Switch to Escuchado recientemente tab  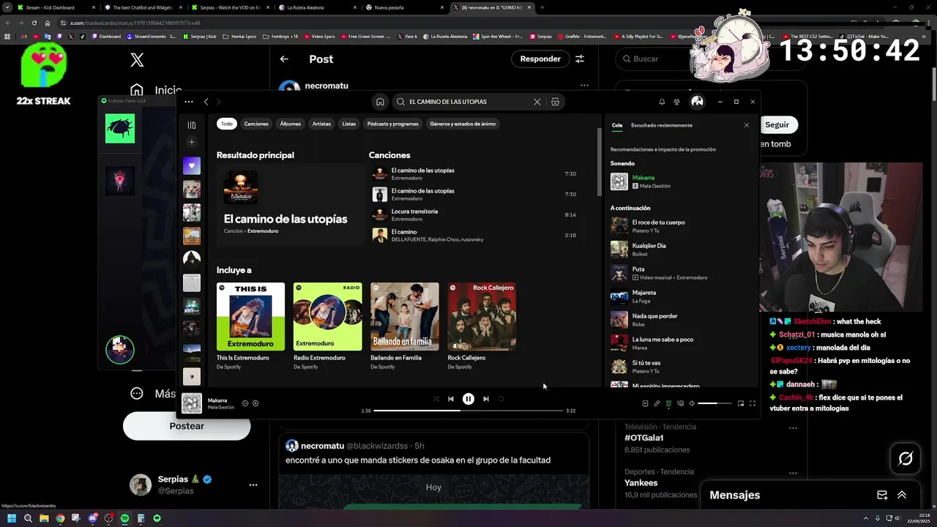pos(662,125)
